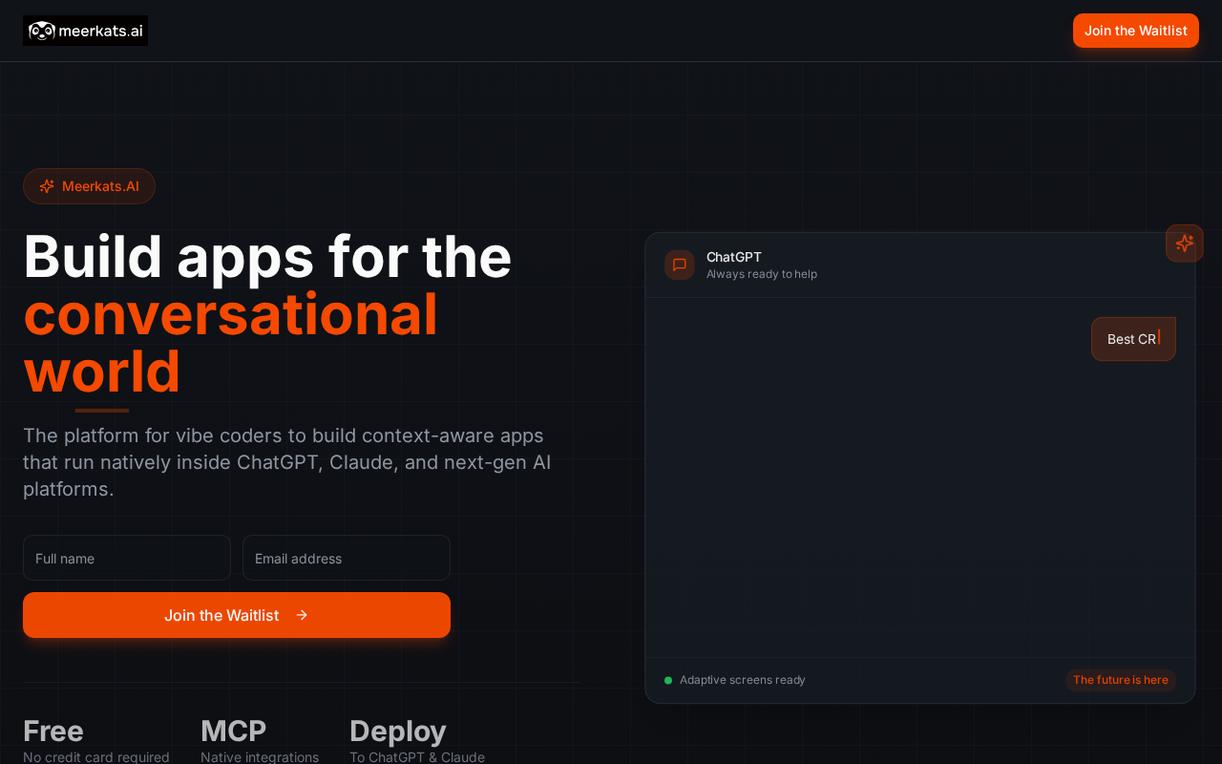Click the 'Deploy' stat heading
The image size is (1222, 764).
point(398,732)
